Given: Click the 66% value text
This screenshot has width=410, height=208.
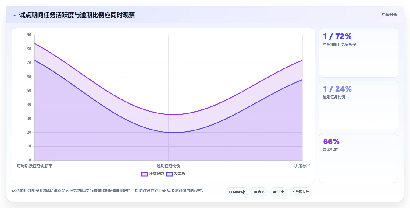Looking at the screenshot, I should [x=331, y=142].
